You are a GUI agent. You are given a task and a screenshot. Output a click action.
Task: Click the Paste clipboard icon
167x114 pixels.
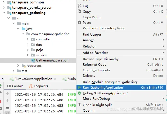[x=79, y=22]
